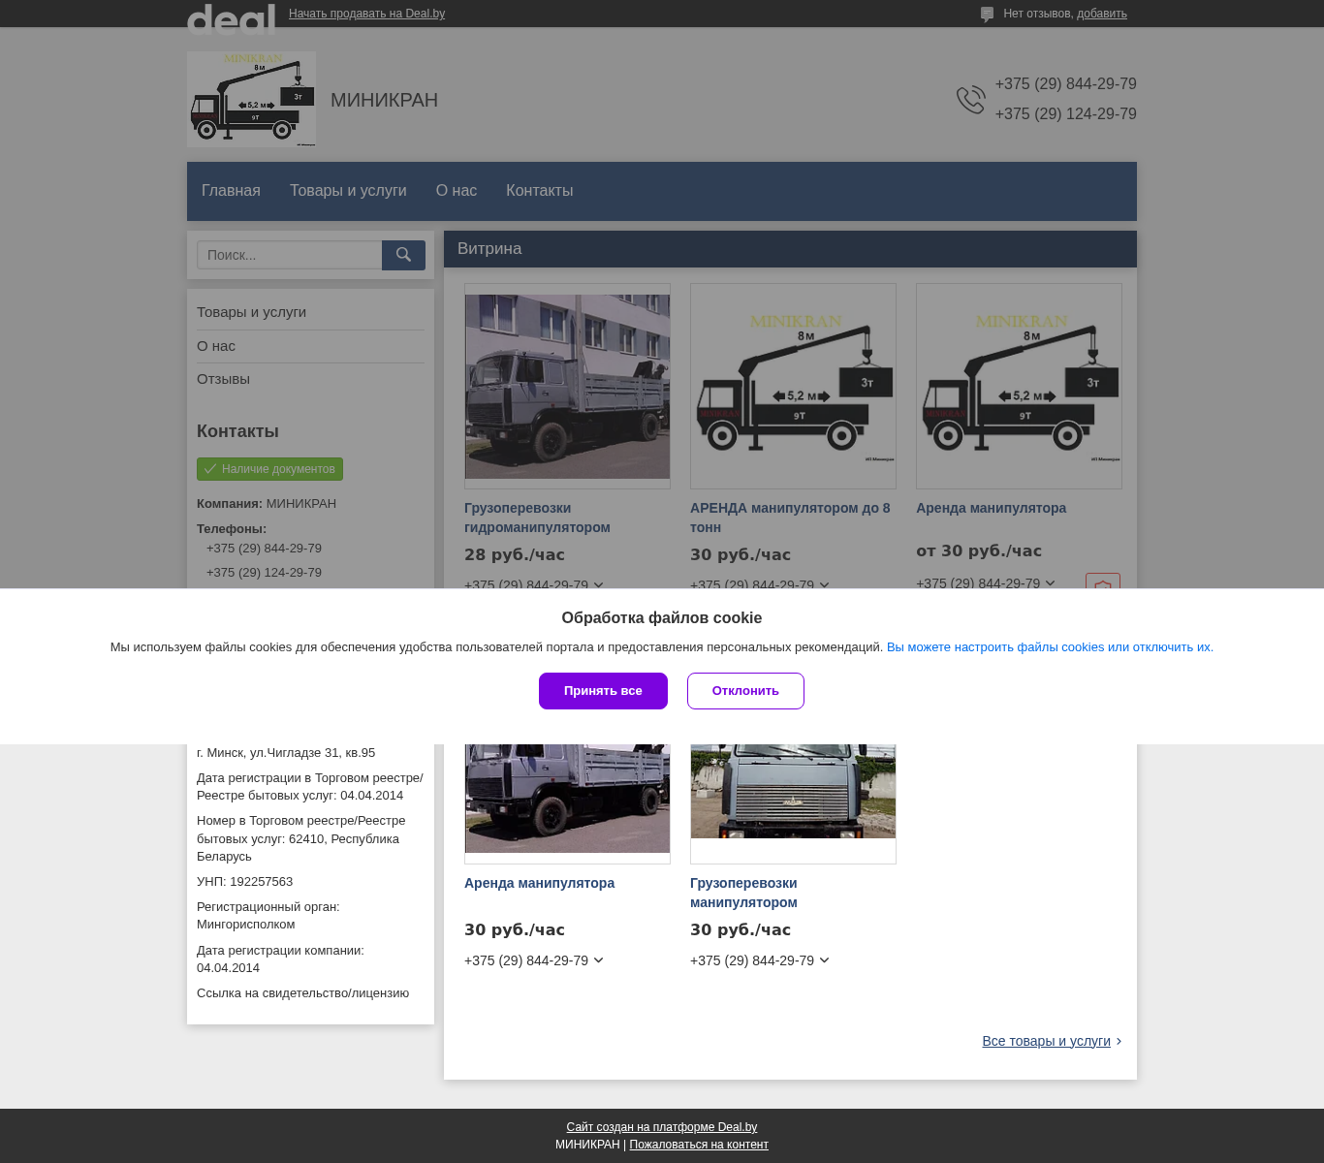Open Аренда манипулятора title priced от 30 руб.
The height and width of the screenshot is (1163, 1324).
point(991,508)
